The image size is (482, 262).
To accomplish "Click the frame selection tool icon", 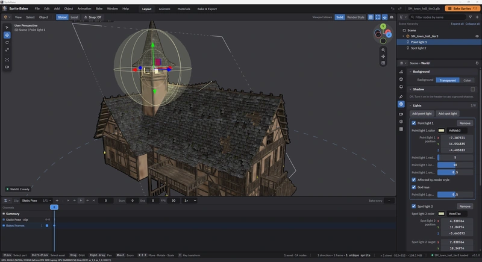I will click(x=7, y=60).
